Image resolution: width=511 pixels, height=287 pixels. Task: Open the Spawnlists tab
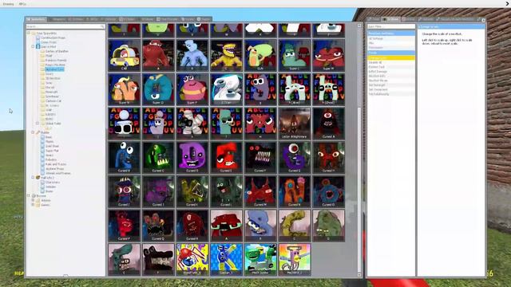click(x=36, y=19)
